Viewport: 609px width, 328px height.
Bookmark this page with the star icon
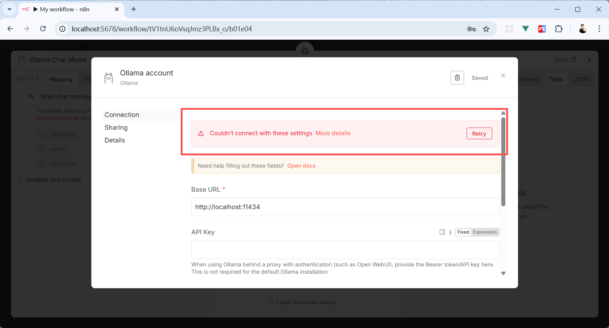pyautogui.click(x=486, y=29)
